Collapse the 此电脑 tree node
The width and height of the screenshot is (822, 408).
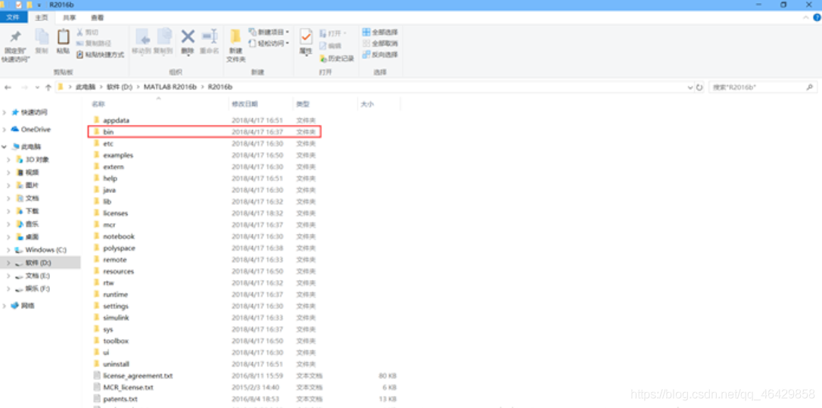coord(5,147)
